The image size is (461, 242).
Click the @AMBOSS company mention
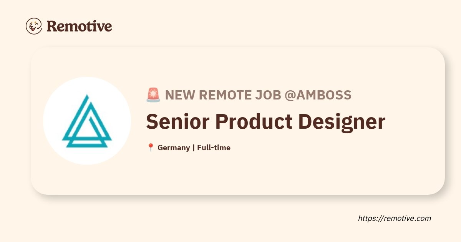[x=318, y=95]
